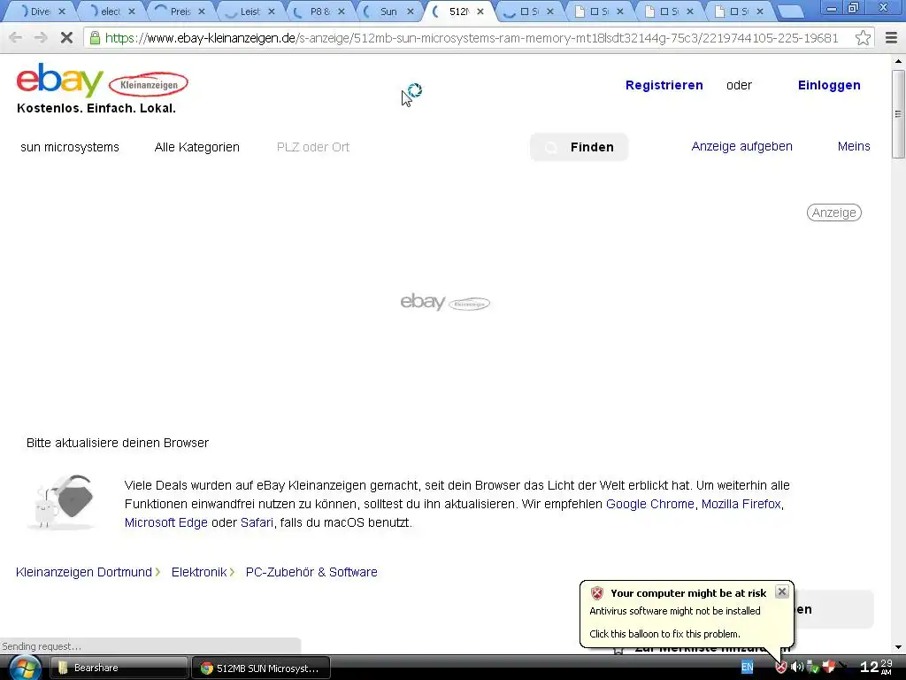Viewport: 906px width, 680px height.
Task: Click the page scrollbar down arrow
Action: point(898,647)
